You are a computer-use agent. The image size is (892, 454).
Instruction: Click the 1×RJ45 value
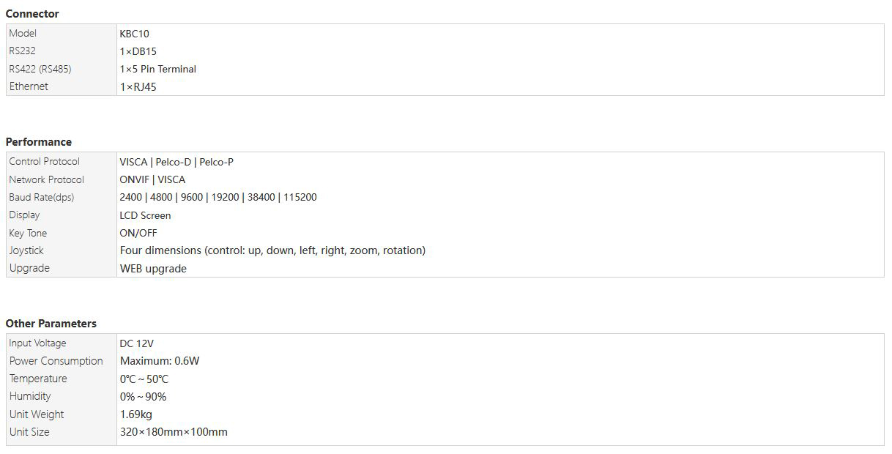[138, 87]
